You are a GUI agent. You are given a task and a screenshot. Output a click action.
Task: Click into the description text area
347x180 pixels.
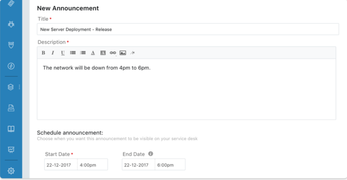pyautogui.click(x=187, y=89)
